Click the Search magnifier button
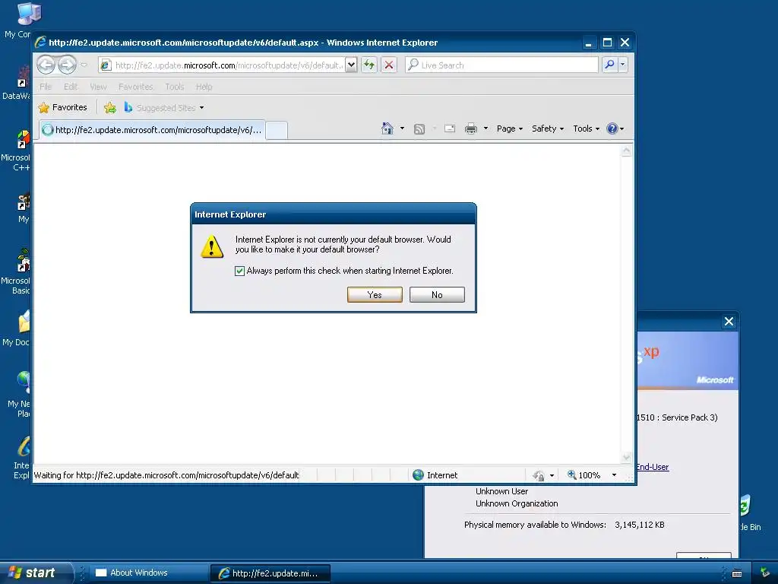Image resolution: width=778 pixels, height=584 pixels. pyautogui.click(x=610, y=65)
